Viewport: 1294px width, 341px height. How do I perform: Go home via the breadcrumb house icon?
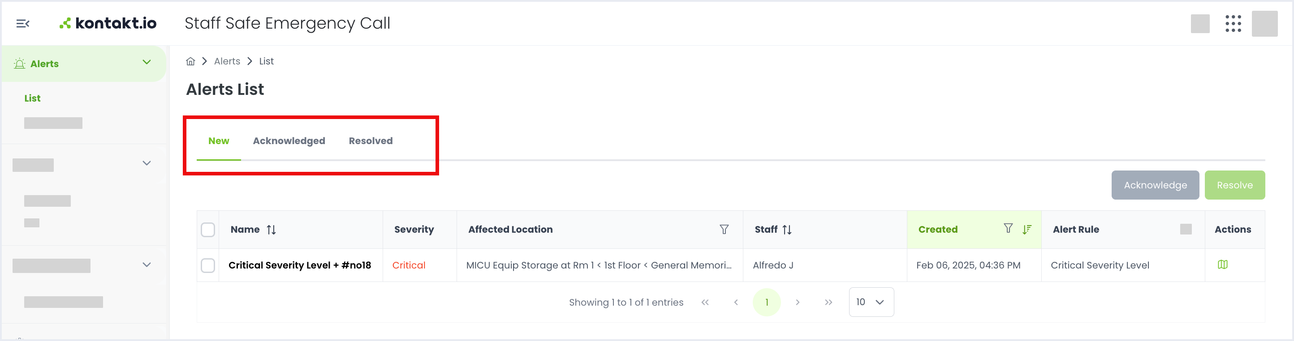tap(190, 61)
